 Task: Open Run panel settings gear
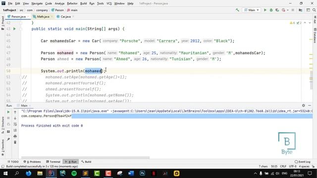click(x=304, y=105)
